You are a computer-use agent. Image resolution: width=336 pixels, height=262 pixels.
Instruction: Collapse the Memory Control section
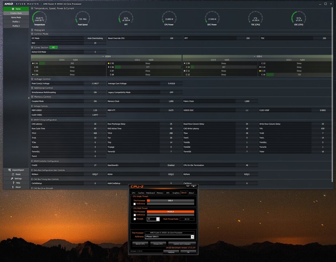click(x=32, y=97)
